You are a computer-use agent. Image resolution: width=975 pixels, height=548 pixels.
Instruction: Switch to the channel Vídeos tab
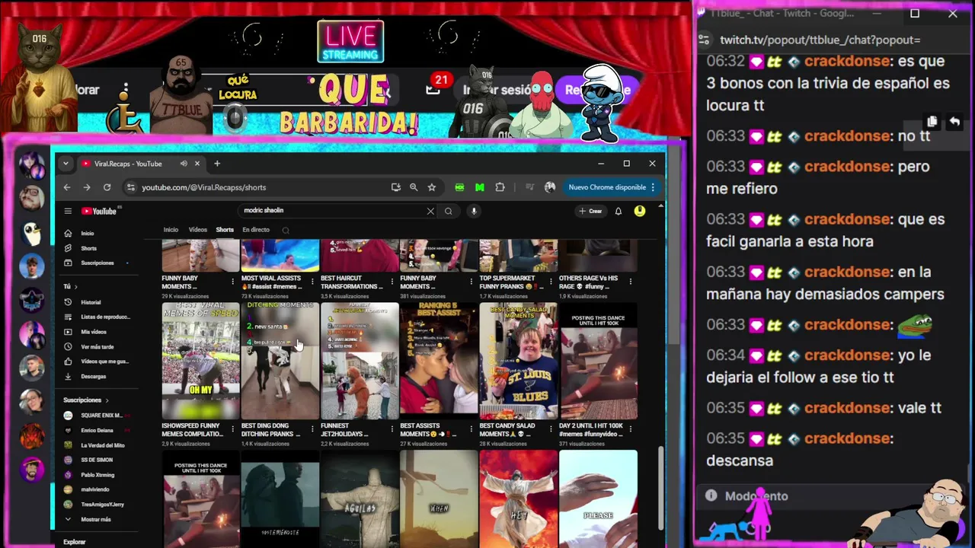(198, 230)
